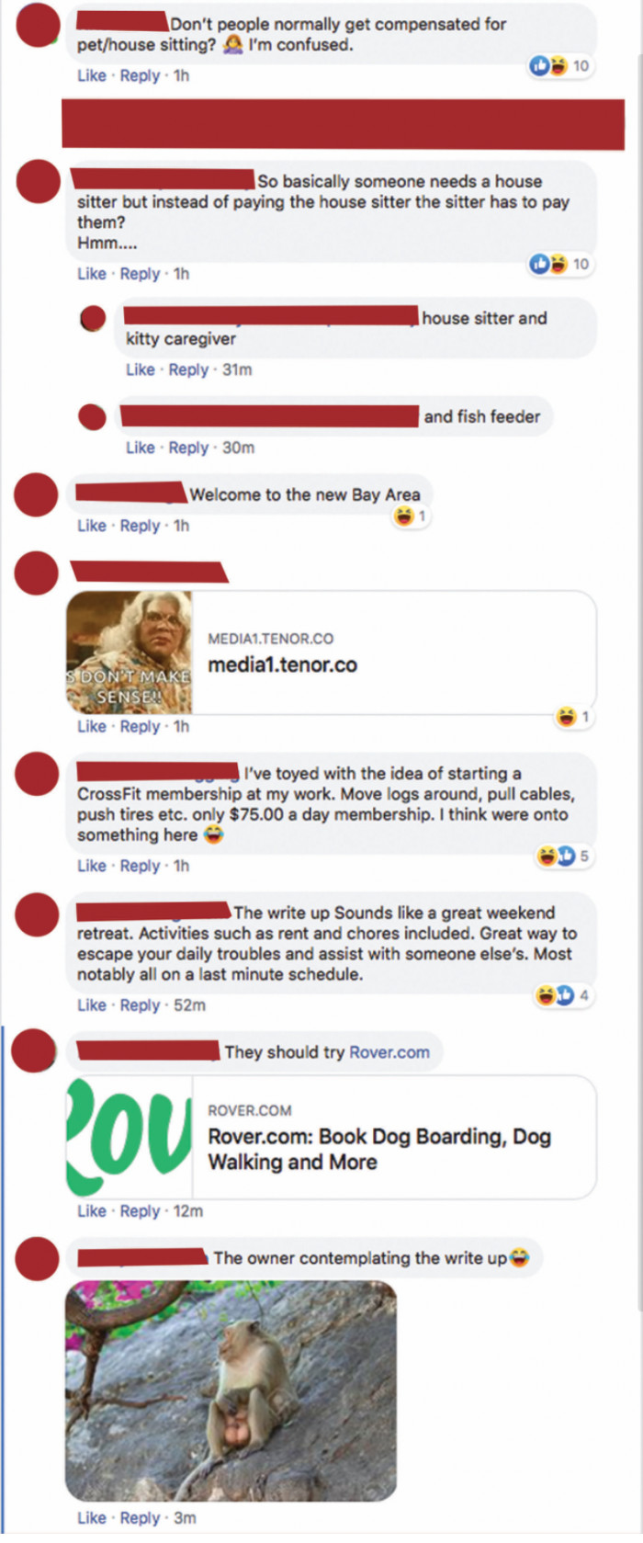The image size is (643, 1543).
Task: Reply to the monkey photo comment
Action: point(140,1518)
